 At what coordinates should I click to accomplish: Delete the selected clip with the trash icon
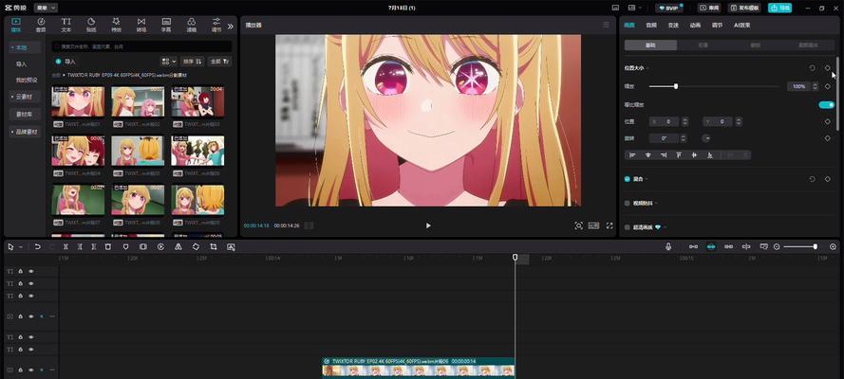click(107, 246)
